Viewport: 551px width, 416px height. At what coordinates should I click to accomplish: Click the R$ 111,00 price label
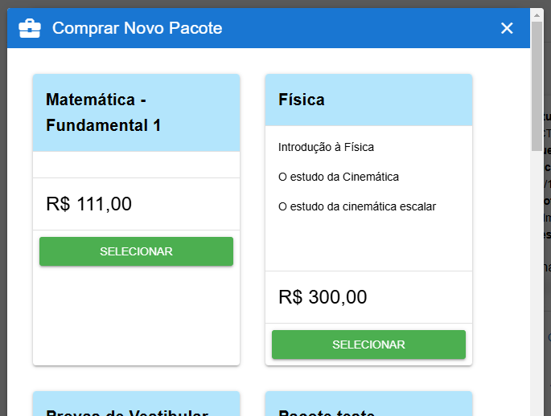coord(88,204)
